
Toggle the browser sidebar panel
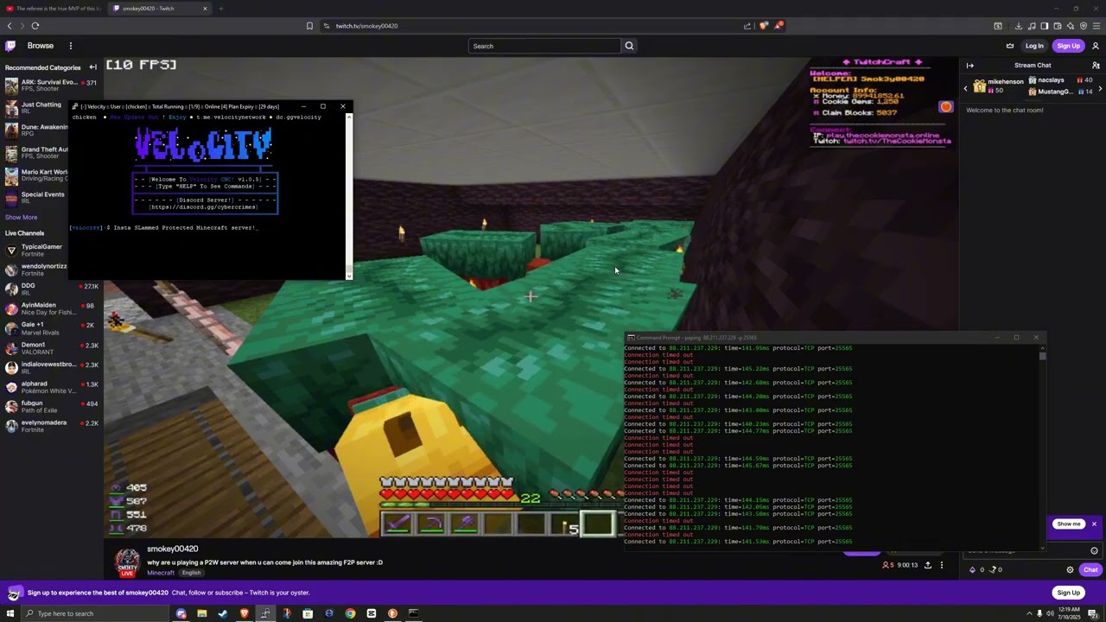tap(1045, 26)
